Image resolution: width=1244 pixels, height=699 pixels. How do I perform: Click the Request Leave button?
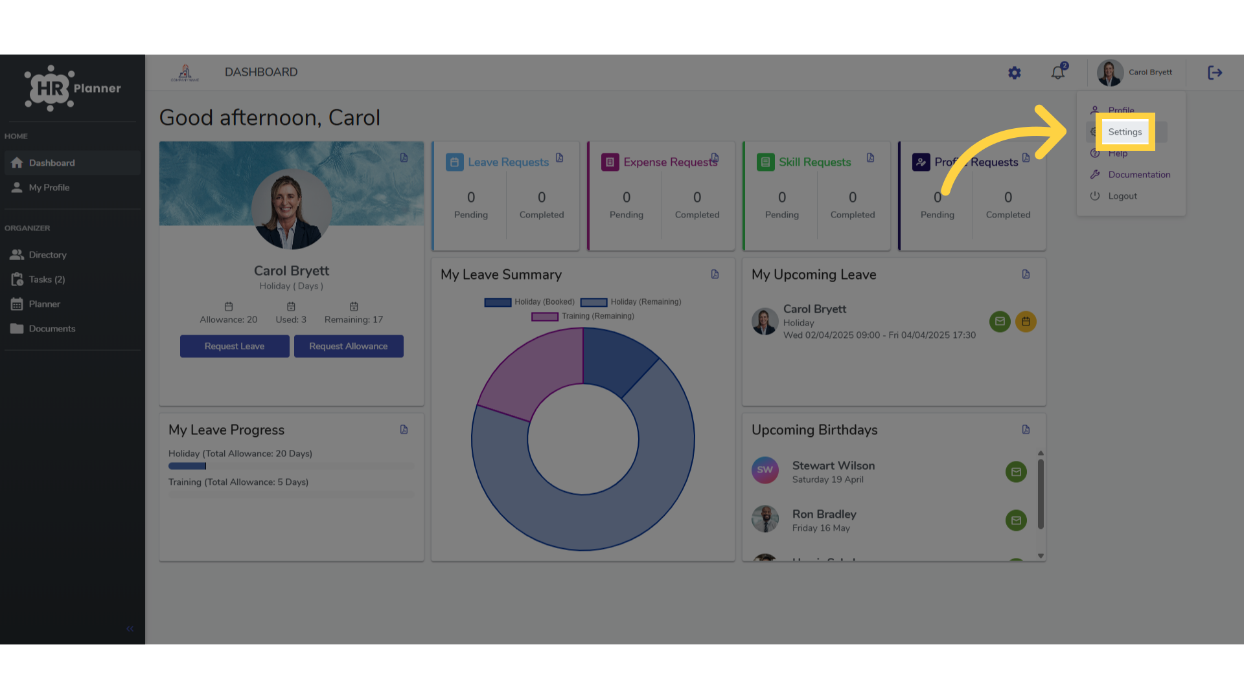[x=235, y=346]
